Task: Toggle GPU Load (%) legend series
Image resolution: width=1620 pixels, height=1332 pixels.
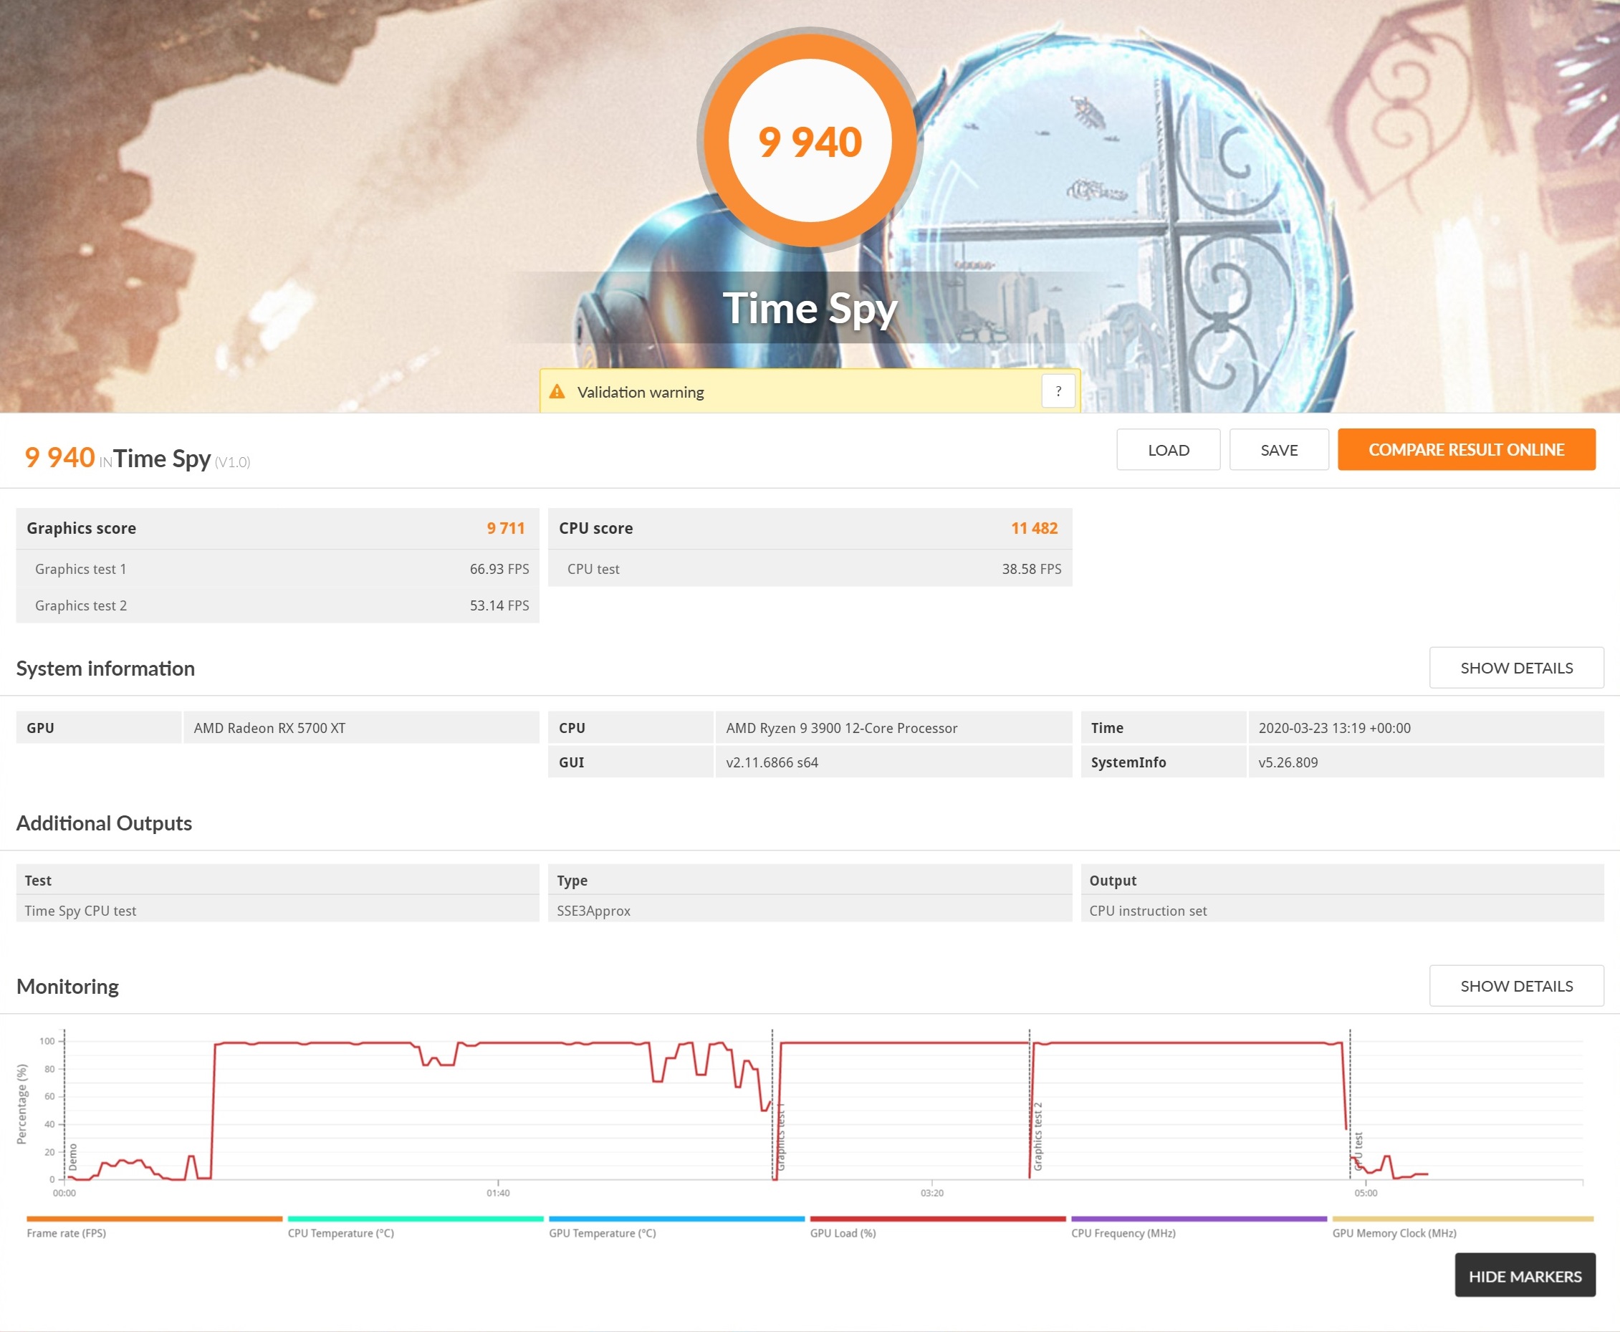Action: (x=842, y=1233)
